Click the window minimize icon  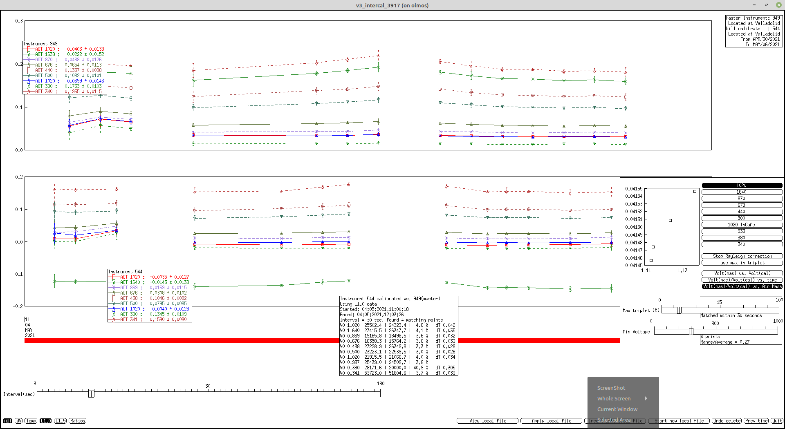[754, 5]
